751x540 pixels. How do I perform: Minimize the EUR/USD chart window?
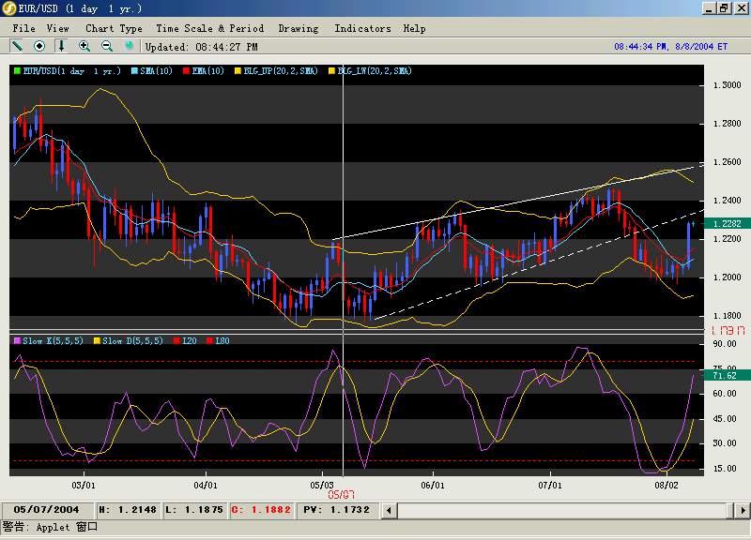click(709, 8)
